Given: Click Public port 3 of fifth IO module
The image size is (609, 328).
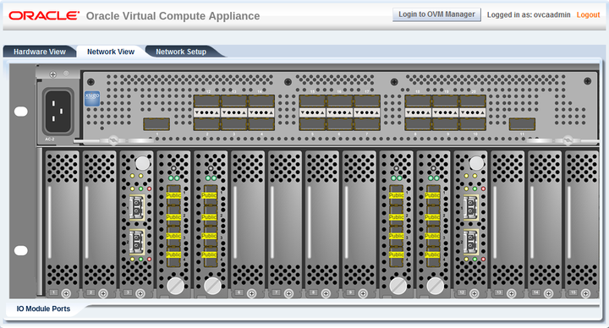Looking at the screenshot, I should [210, 236].
